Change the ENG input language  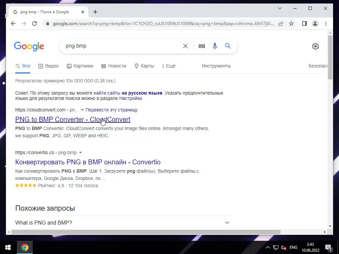point(293,247)
